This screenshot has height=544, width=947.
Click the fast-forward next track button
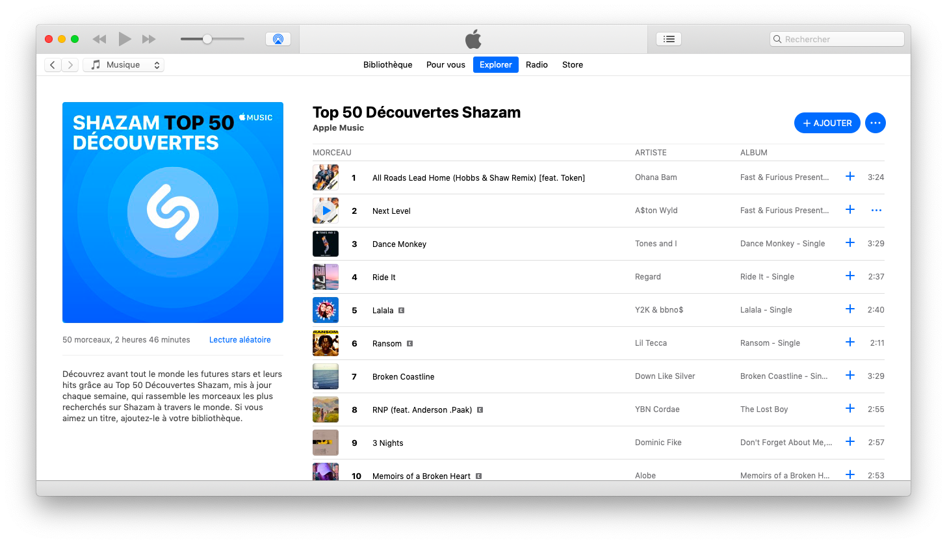click(149, 39)
